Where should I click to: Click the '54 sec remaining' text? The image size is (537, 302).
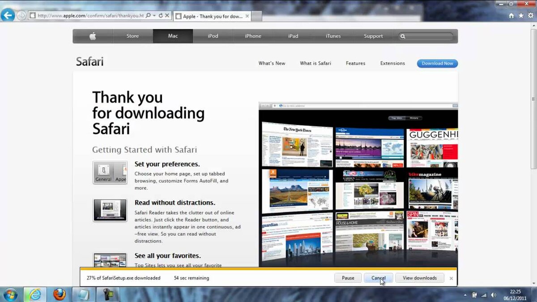click(x=192, y=278)
